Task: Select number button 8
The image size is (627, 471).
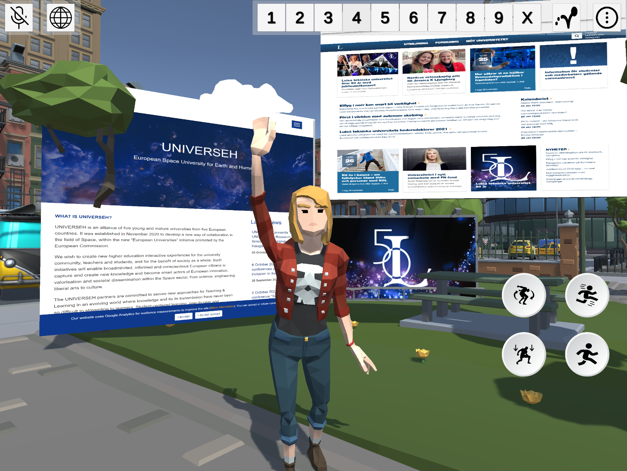Action: 470,18
